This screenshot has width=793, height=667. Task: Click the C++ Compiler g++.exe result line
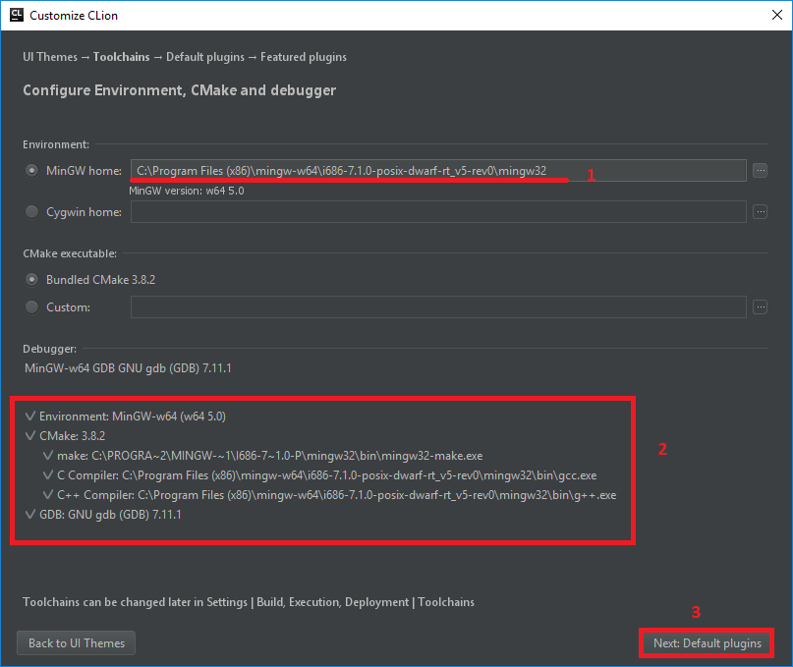pyautogui.click(x=336, y=495)
